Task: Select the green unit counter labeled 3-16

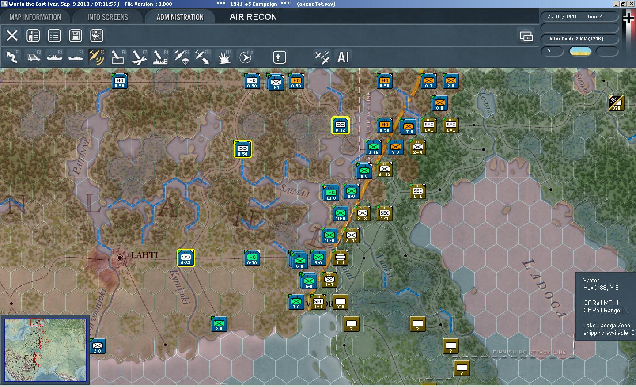Action: point(374,147)
